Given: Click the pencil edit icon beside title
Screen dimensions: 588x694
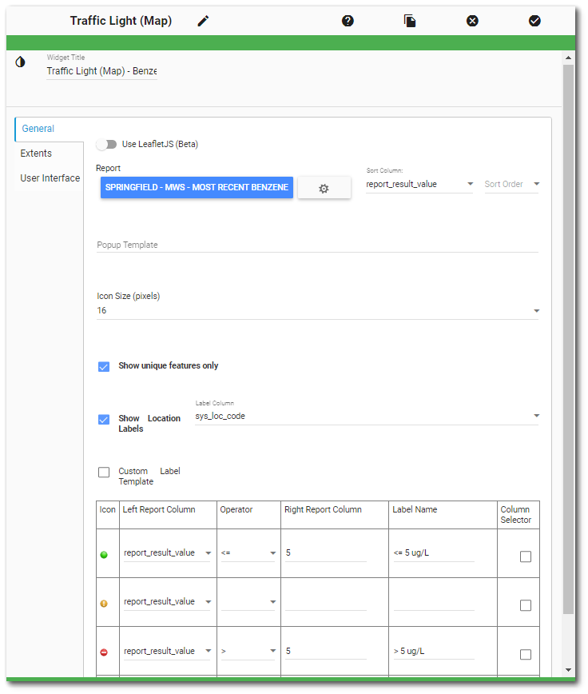Looking at the screenshot, I should pos(203,21).
